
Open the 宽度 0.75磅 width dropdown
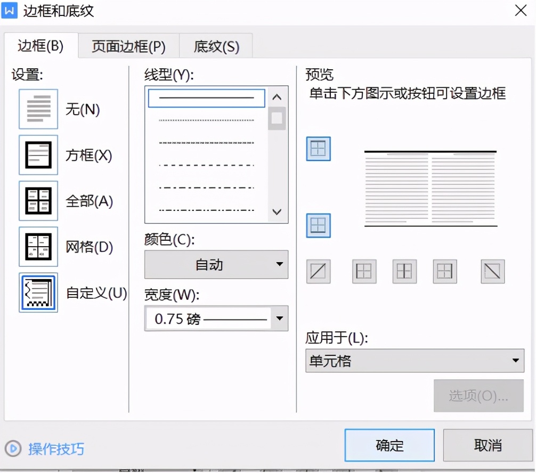[x=216, y=318]
